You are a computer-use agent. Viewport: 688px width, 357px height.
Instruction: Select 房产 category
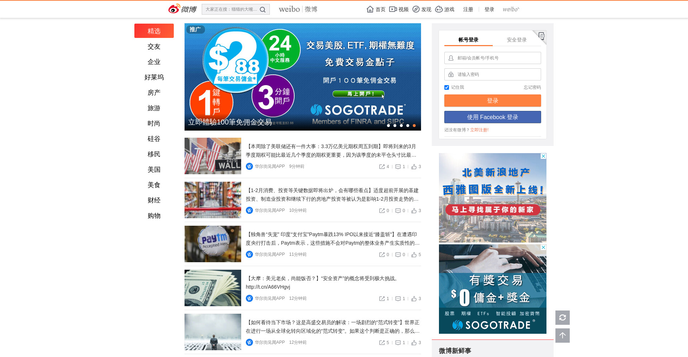[154, 93]
